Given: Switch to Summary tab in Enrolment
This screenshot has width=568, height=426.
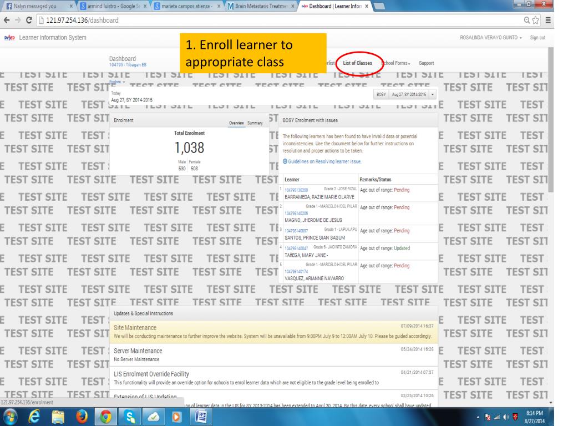Looking at the screenshot, I should pos(255,123).
